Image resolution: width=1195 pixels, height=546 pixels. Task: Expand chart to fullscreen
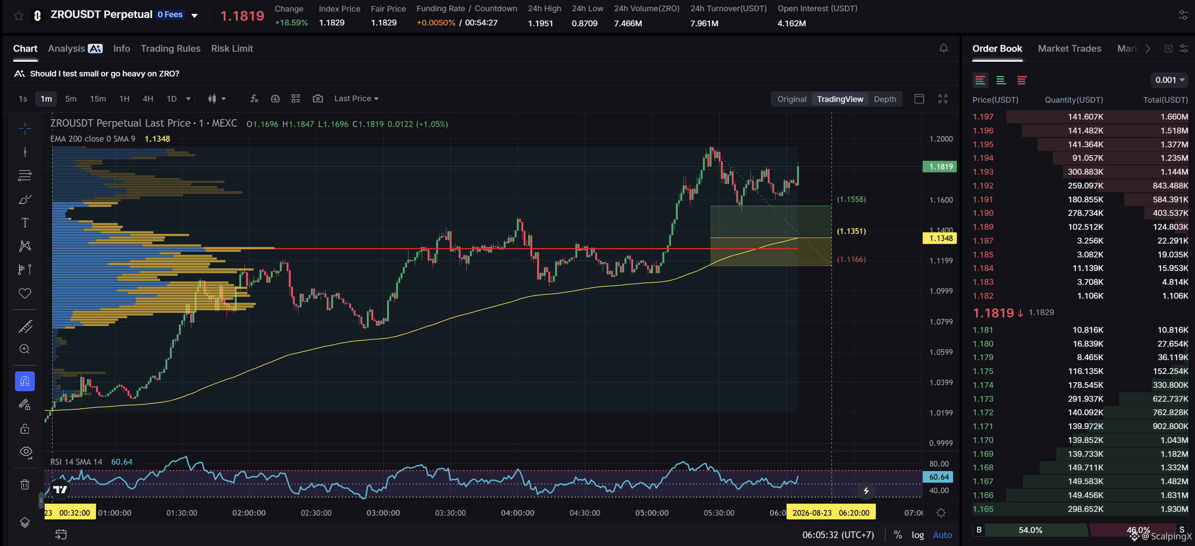(x=943, y=99)
